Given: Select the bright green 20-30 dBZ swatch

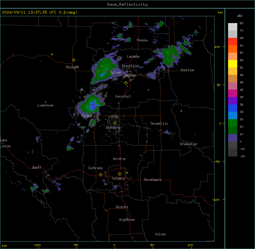Looking at the screenshot, I should (x=233, y=123).
